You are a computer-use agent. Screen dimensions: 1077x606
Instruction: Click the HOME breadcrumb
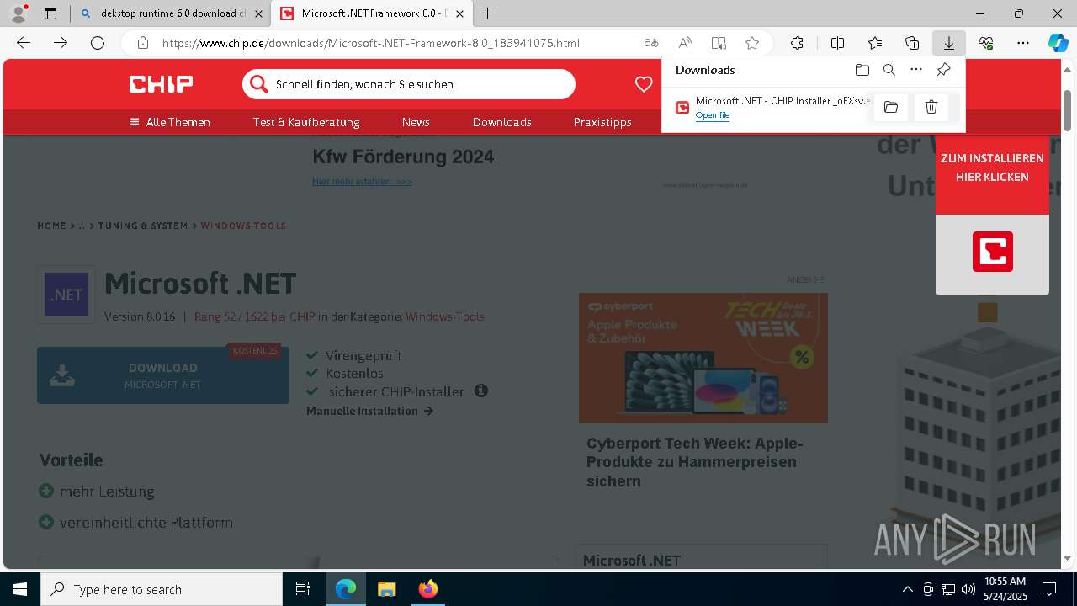pyautogui.click(x=51, y=226)
